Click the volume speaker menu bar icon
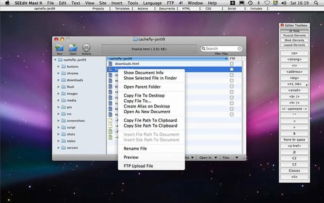 (284, 3)
